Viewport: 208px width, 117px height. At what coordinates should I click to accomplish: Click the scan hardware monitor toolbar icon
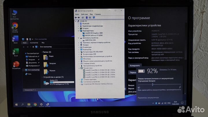(94, 18)
